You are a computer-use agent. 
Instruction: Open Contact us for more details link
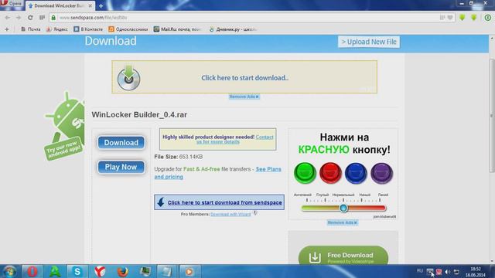(x=235, y=139)
